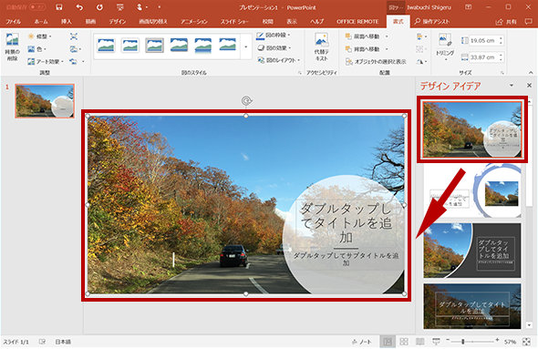Switch to ホーム (Home) tab
538x349 pixels.
41,21
